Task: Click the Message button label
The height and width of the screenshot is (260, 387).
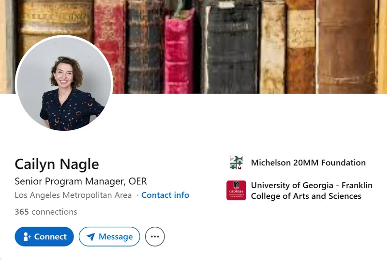Action: [x=116, y=237]
